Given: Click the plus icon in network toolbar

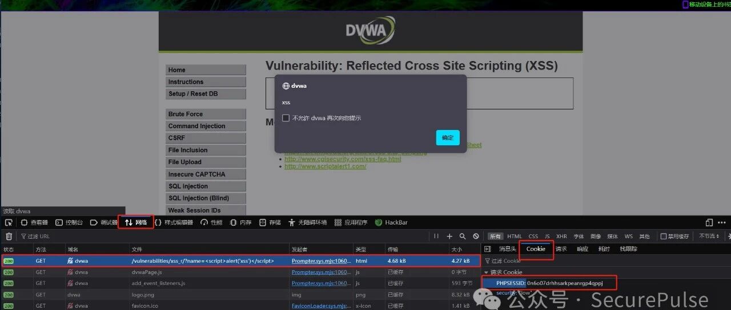Looking at the screenshot, I should point(449,236).
